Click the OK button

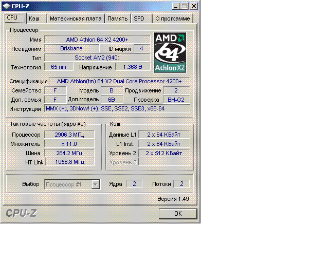pyautogui.click(x=178, y=214)
